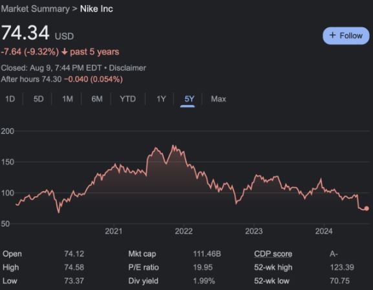Click the 52-wk low value 70.75
This screenshot has width=373, height=290.
(x=339, y=281)
